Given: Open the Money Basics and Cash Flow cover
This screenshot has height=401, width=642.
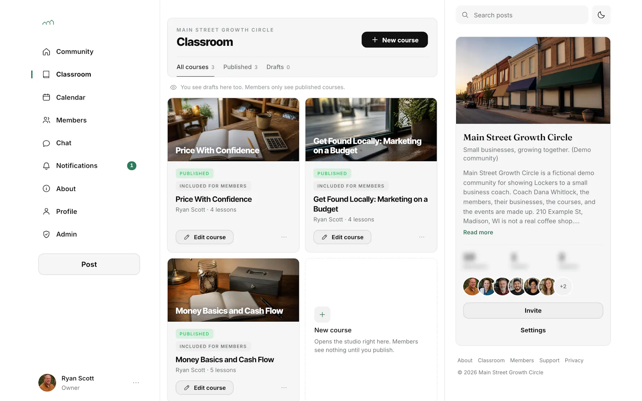Looking at the screenshot, I should coord(233,290).
